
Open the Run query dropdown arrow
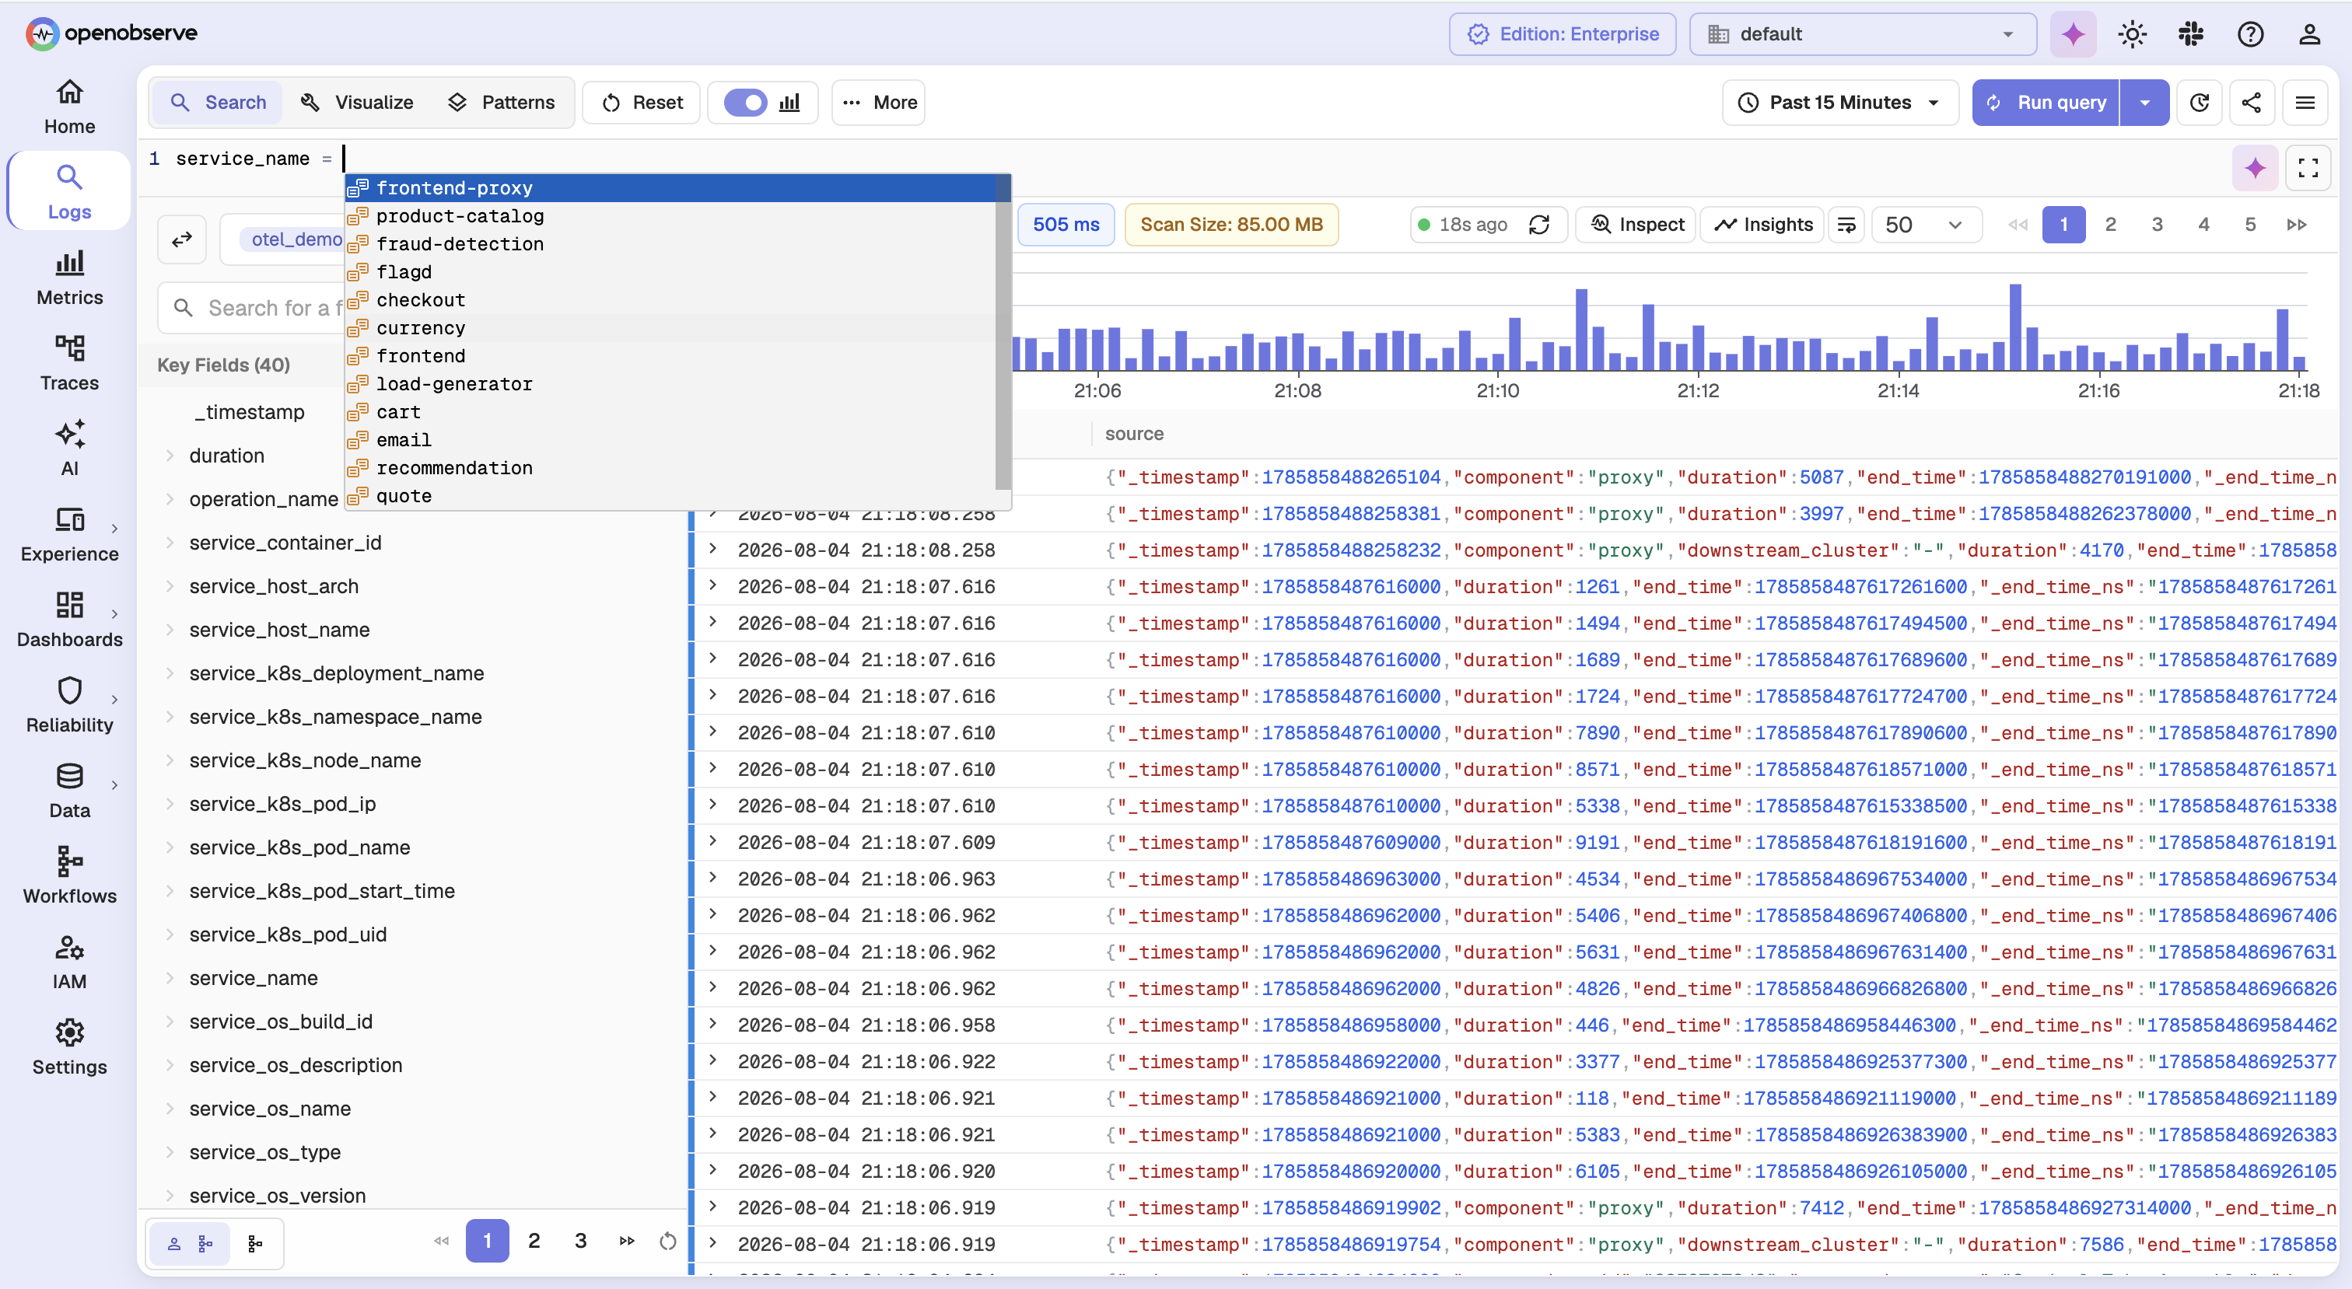pos(2145,103)
